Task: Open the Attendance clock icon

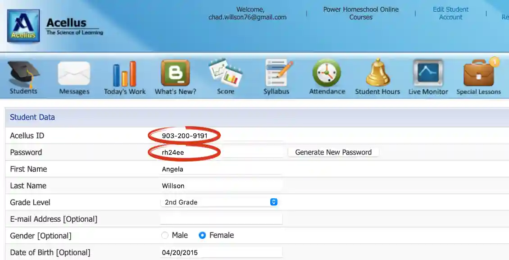Action: coord(327,73)
